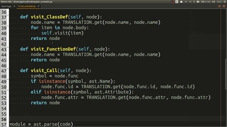Collapse the if isinstance fold at line 49
Viewport: 227px width, 127px height.
[8, 79]
